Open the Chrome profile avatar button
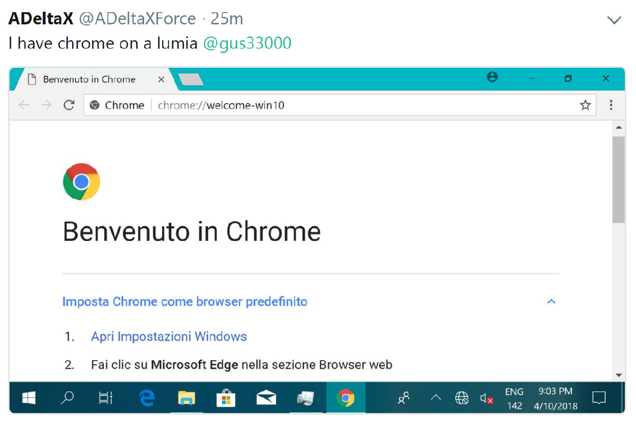Viewport: 636px width, 421px height. coord(492,77)
